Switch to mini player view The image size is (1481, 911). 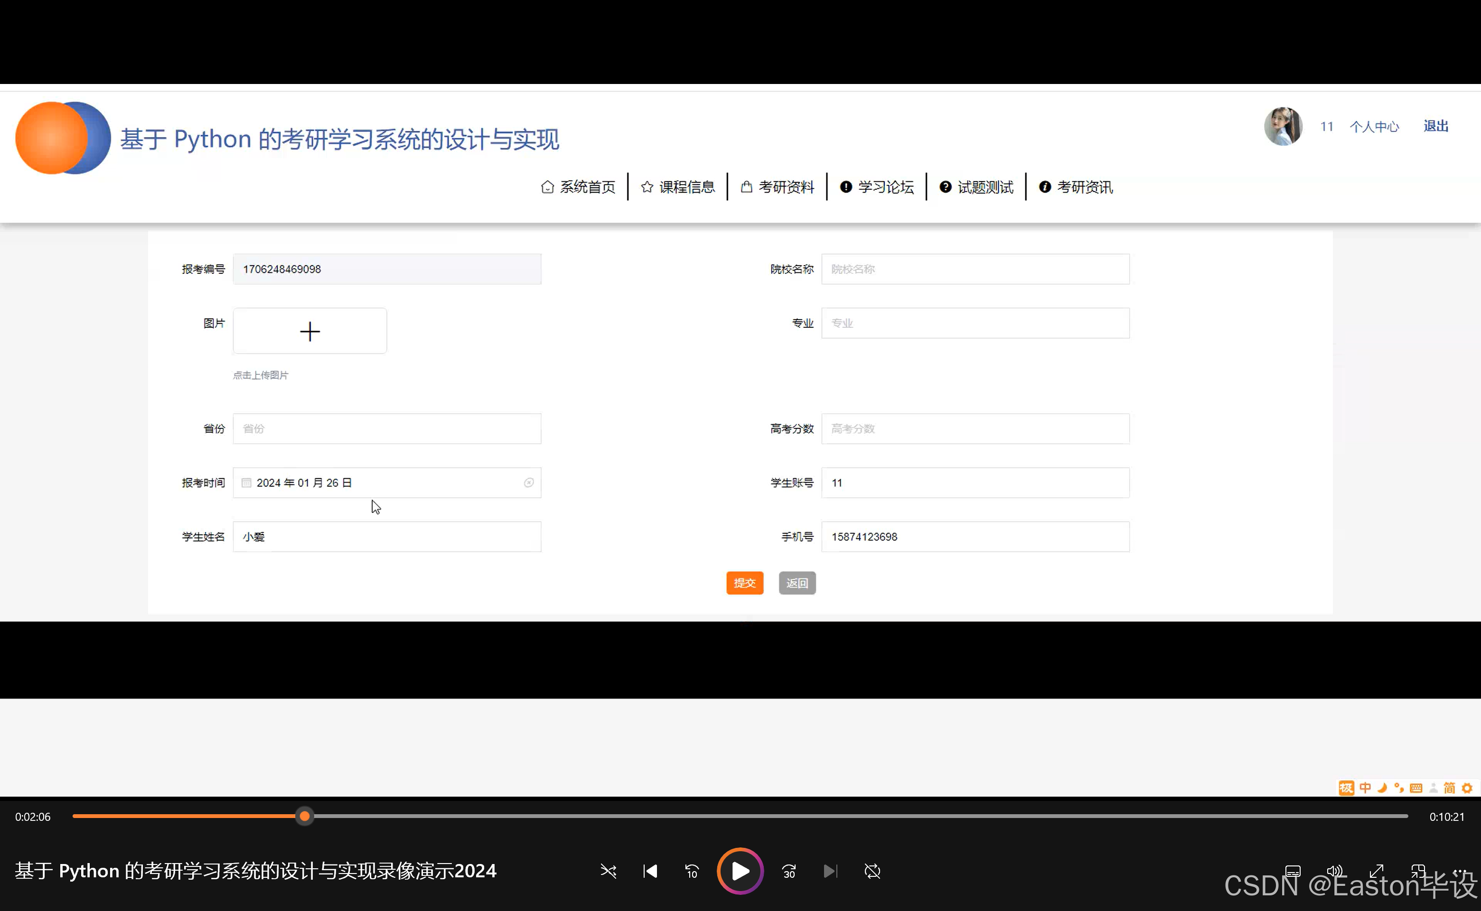click(1418, 871)
